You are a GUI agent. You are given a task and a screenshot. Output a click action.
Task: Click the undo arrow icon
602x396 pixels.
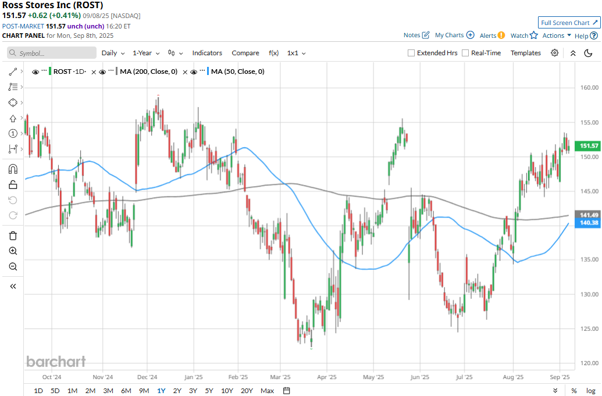13,200
